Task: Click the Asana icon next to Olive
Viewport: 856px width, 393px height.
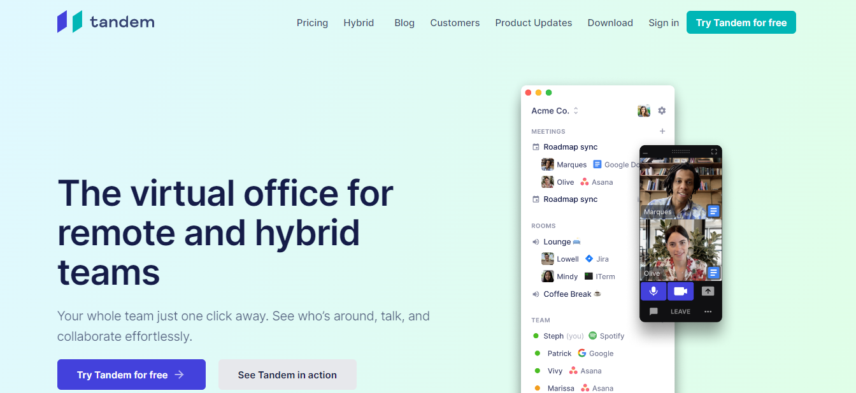Action: (585, 182)
